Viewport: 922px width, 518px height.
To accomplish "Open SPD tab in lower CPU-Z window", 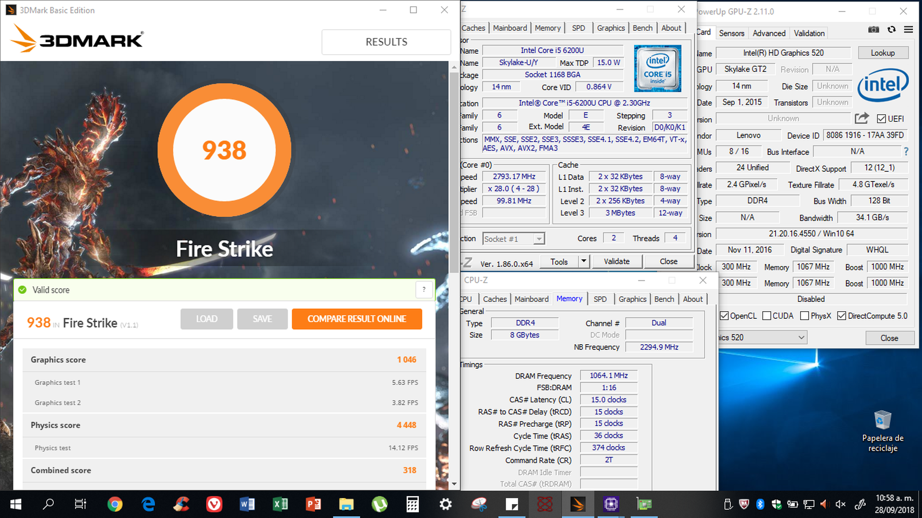I will point(600,299).
